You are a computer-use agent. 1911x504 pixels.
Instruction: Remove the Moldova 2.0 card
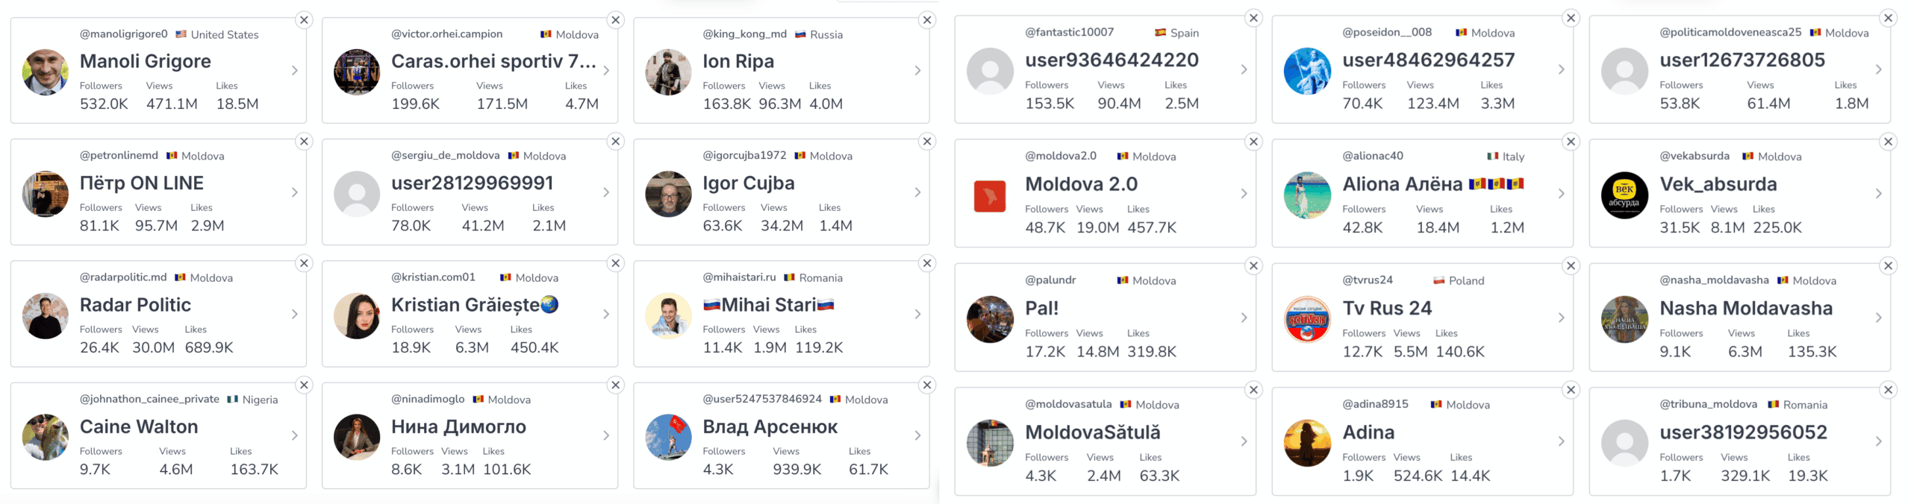[x=1253, y=142]
